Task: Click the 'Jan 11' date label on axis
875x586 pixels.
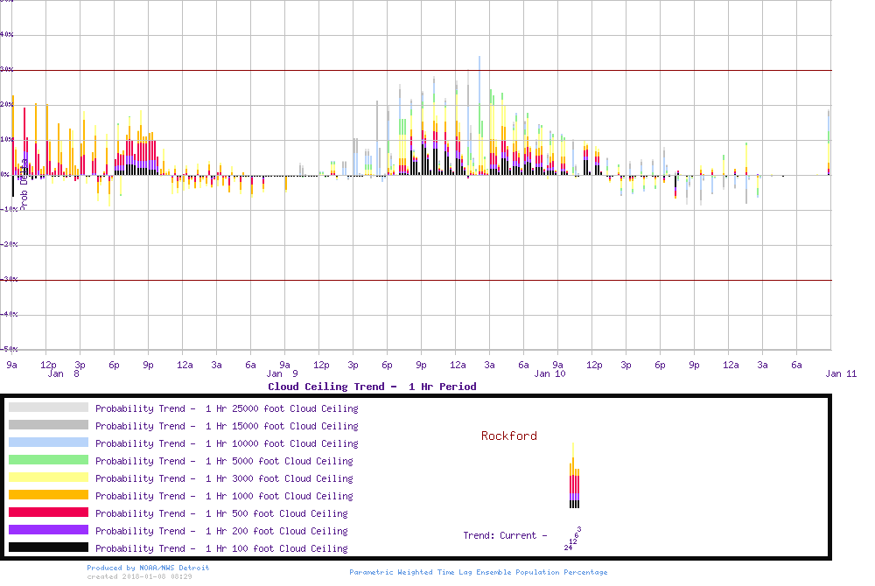Action: [841, 373]
